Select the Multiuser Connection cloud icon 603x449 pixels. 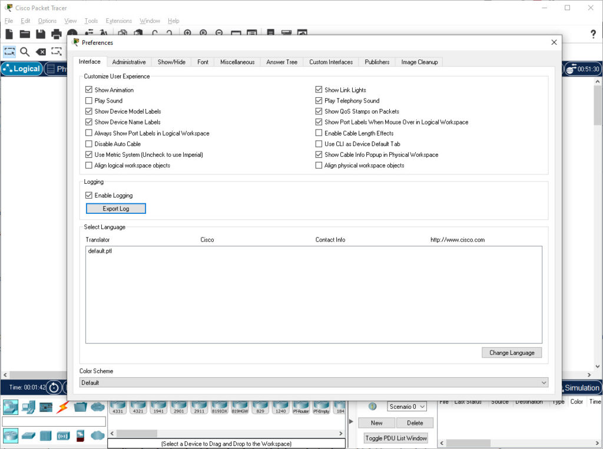tap(98, 407)
